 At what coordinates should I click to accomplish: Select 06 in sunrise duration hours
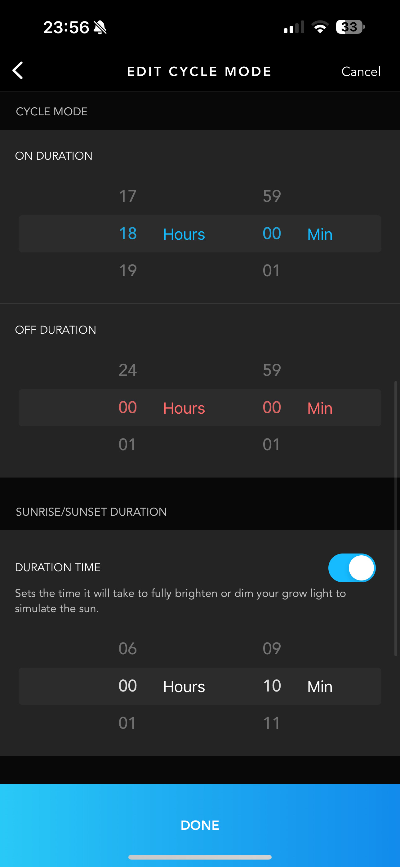click(128, 649)
